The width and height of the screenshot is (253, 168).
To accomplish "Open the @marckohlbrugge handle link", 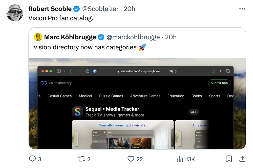I will (x=133, y=37).
